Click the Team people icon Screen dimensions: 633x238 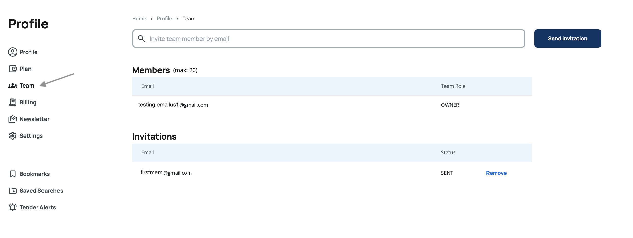(x=13, y=86)
